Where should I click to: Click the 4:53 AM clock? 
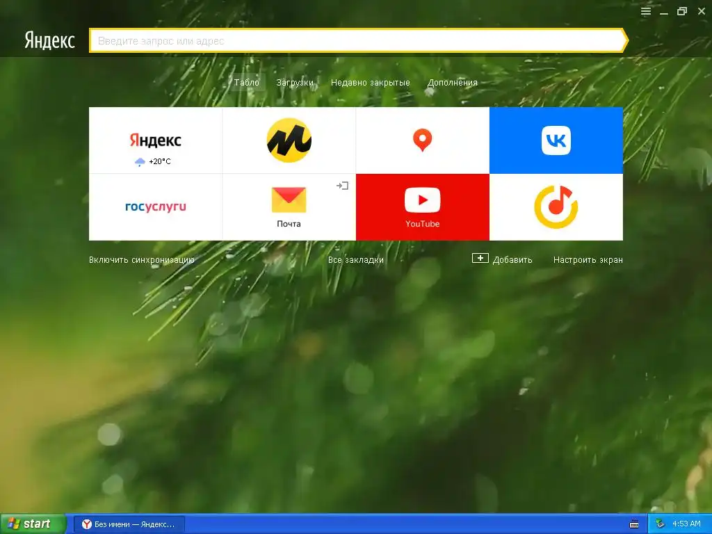click(x=686, y=524)
